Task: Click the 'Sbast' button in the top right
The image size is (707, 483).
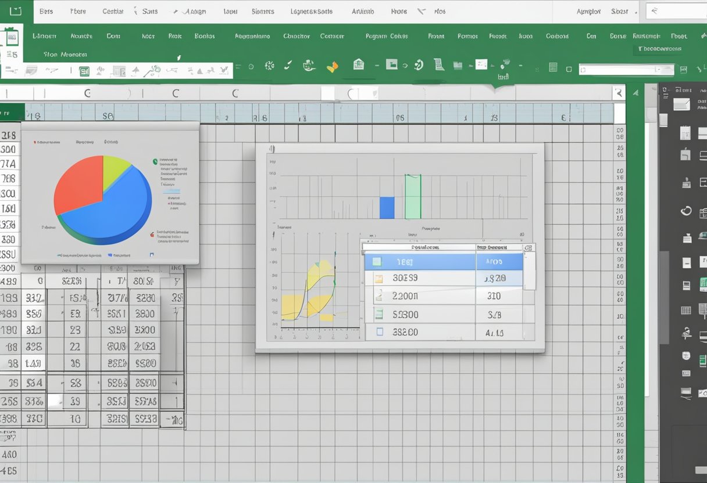Action: tap(620, 12)
